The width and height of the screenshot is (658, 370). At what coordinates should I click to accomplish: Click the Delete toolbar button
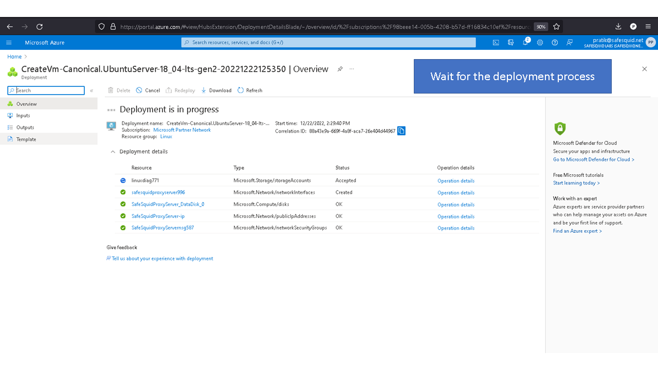click(x=119, y=90)
